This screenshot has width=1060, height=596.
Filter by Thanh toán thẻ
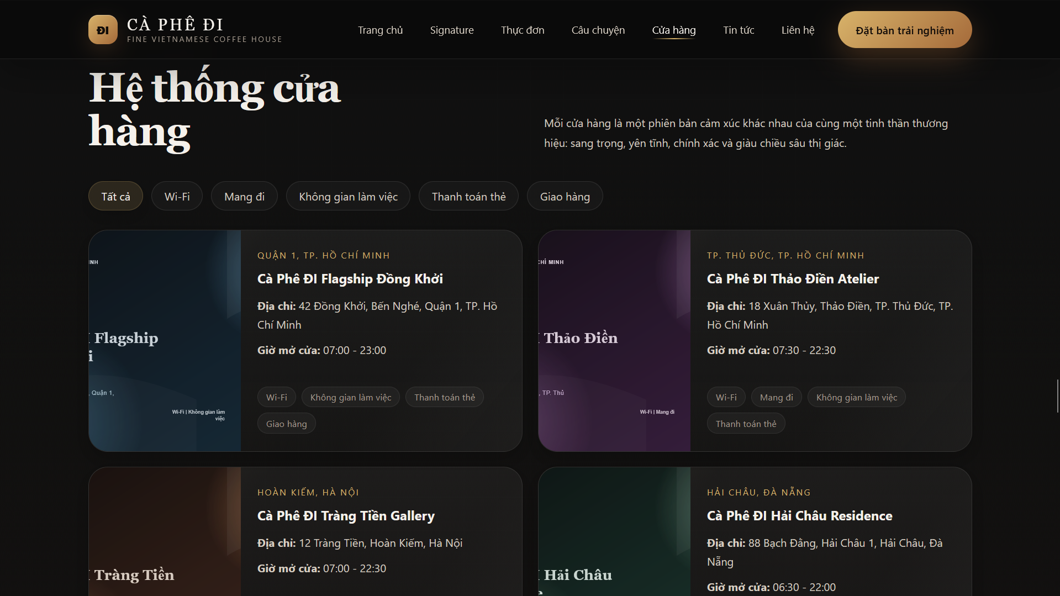pos(468,197)
